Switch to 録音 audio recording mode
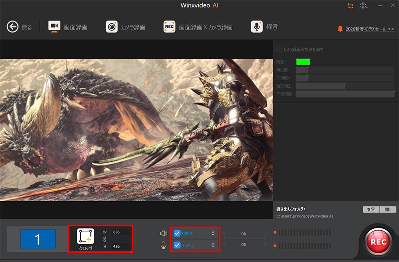Image resolution: width=399 pixels, height=262 pixels. point(264,27)
